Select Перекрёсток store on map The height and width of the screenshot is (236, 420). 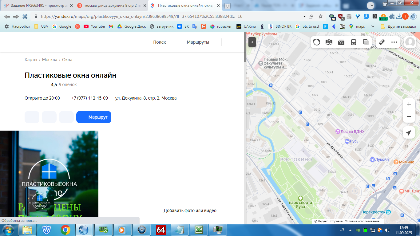coord(376,212)
